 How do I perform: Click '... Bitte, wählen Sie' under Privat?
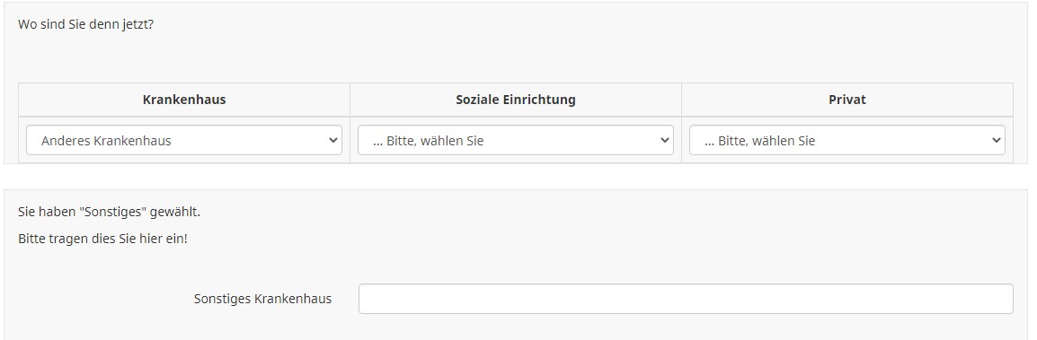tap(759, 141)
